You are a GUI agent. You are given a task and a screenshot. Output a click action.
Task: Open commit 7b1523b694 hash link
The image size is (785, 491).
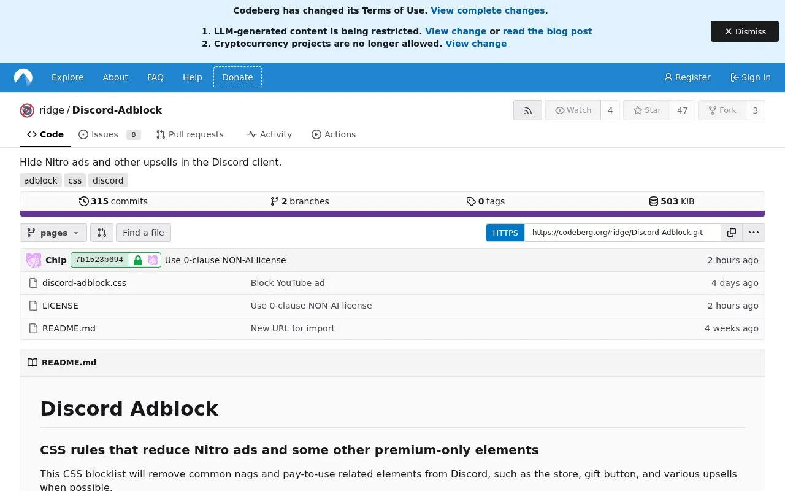click(99, 260)
